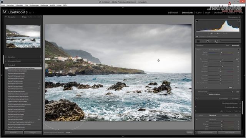
Task: Hide the right panel via edge arrow
Action: coord(244,75)
